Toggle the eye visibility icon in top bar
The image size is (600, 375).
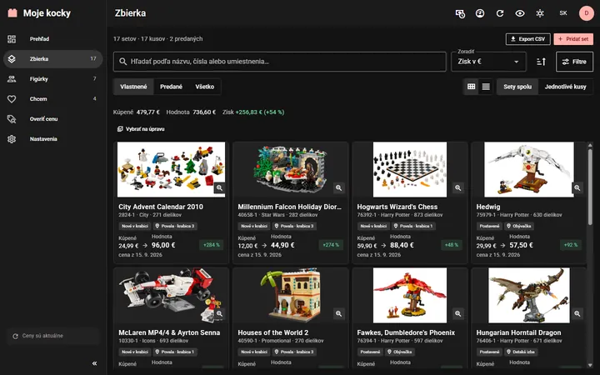[x=520, y=13]
